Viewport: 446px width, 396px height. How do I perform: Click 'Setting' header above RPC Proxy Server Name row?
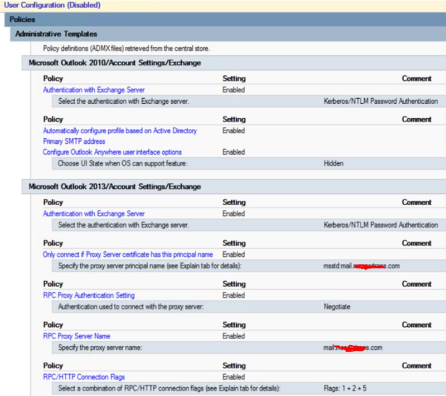(234, 325)
